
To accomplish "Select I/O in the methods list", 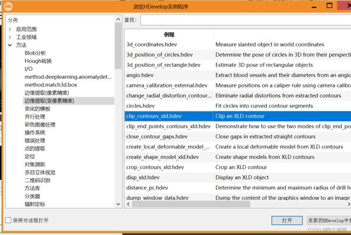I will (29, 69).
